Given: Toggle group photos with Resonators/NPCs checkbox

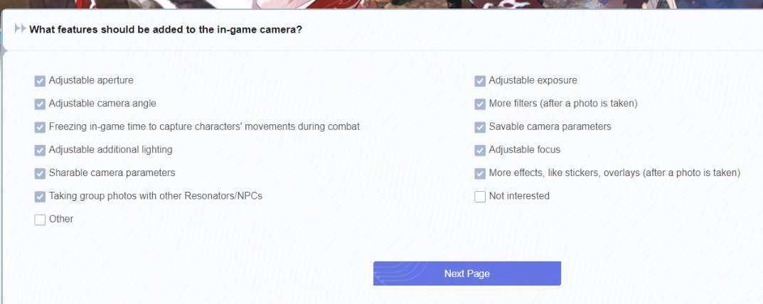Looking at the screenshot, I should [40, 196].
